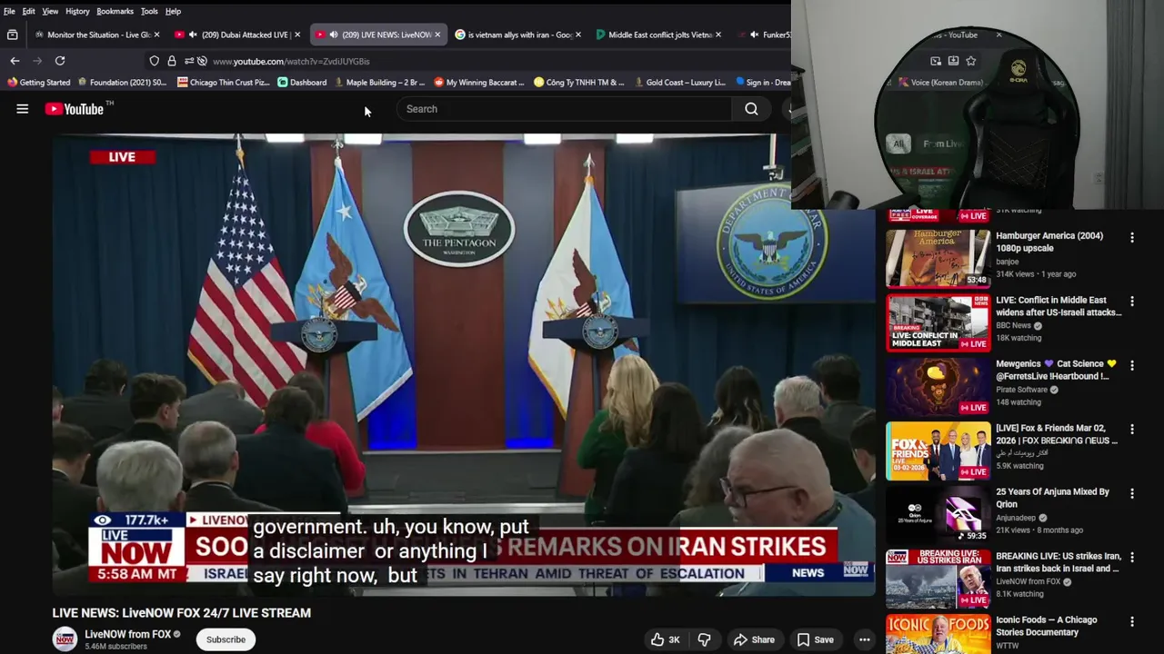Open the Tools menu
Viewport: 1164px width, 654px height.
tap(149, 11)
